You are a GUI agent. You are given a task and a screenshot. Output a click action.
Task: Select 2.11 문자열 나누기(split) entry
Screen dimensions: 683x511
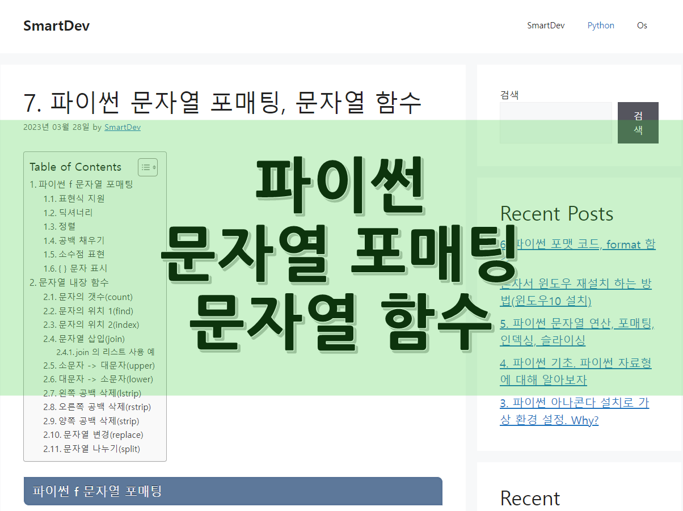(x=92, y=449)
